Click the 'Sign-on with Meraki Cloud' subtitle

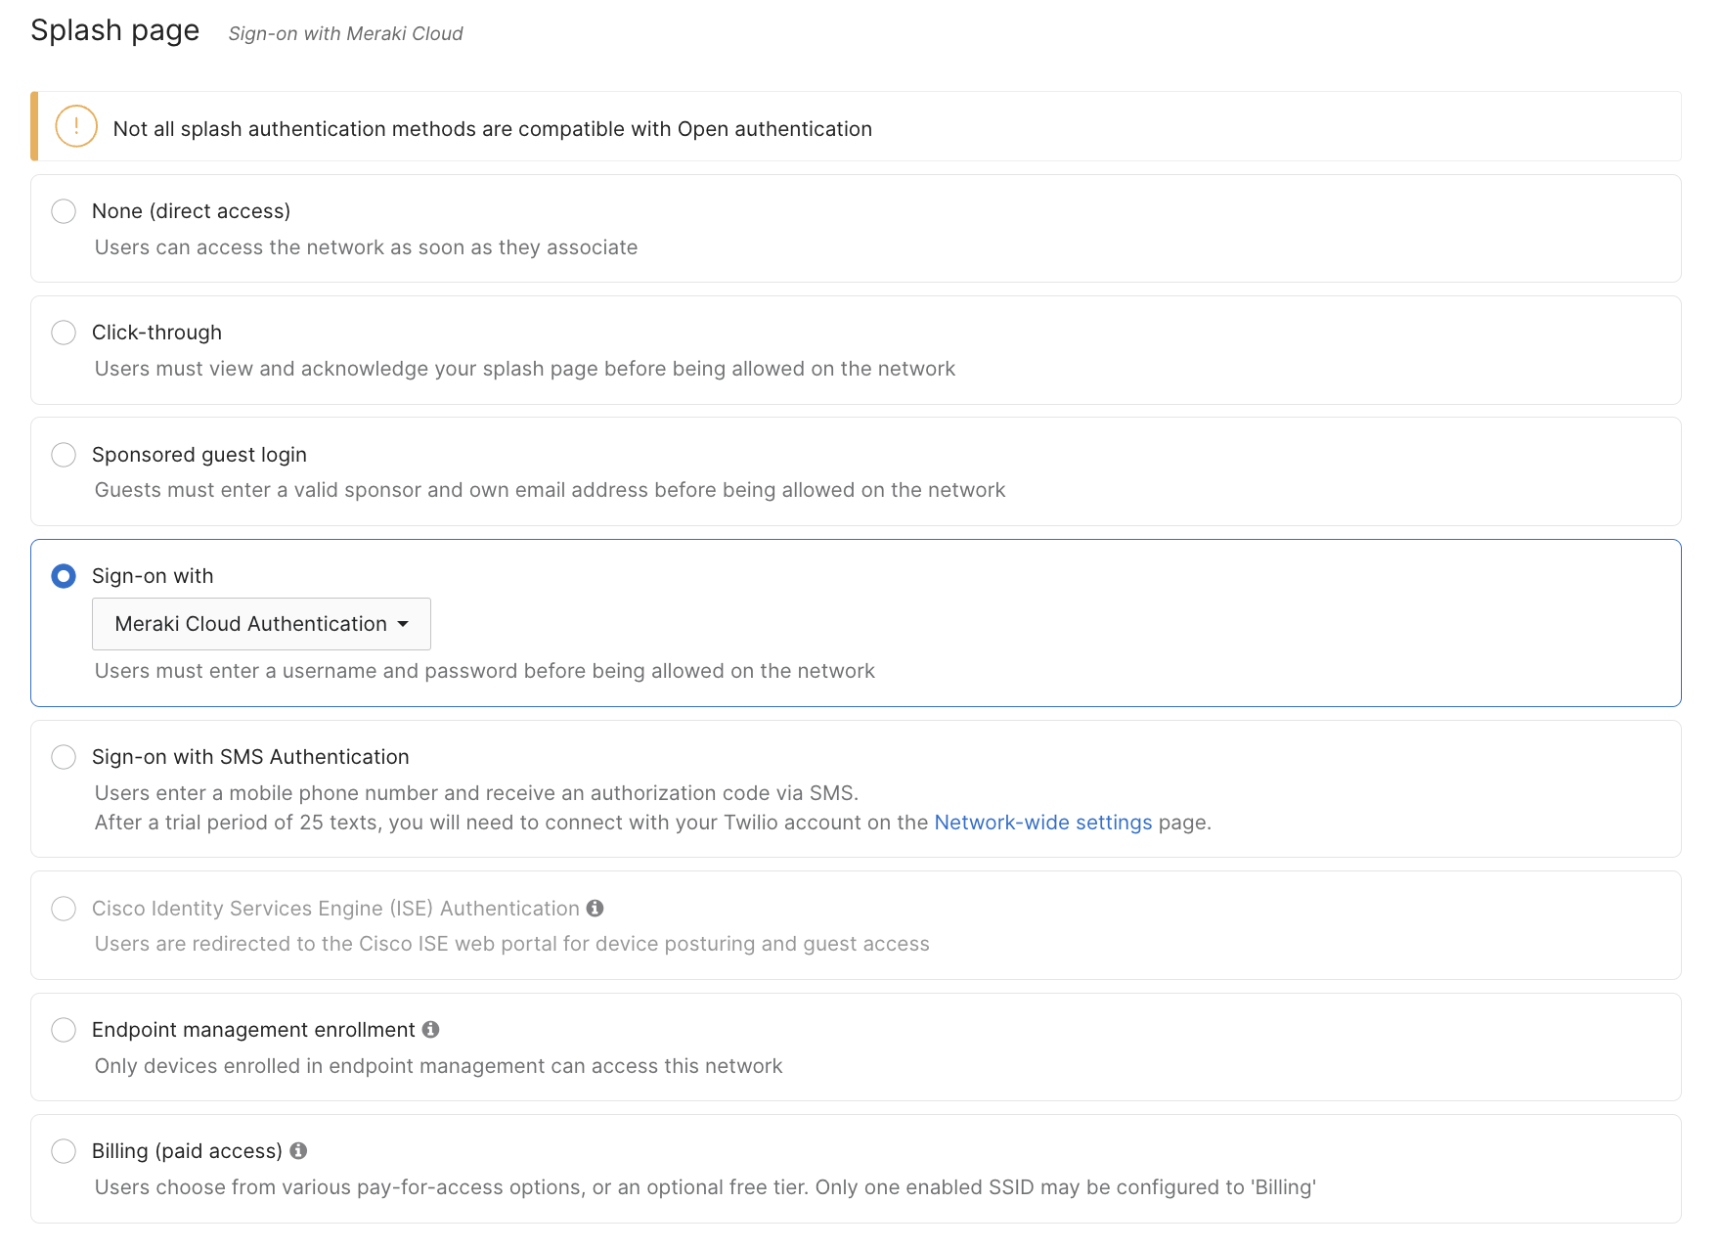click(x=345, y=34)
